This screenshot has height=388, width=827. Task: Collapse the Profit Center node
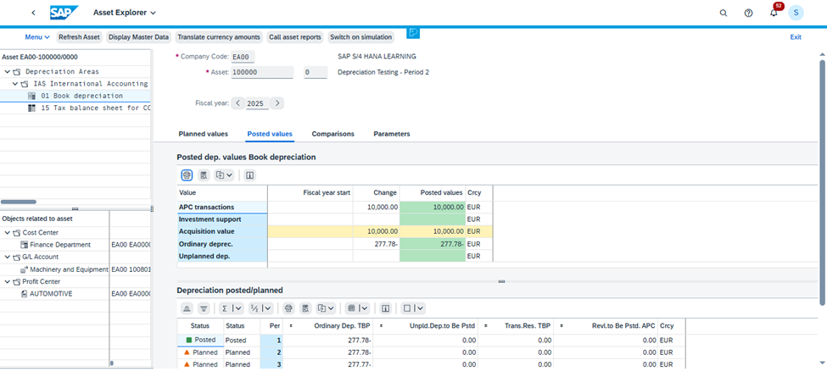(7, 281)
